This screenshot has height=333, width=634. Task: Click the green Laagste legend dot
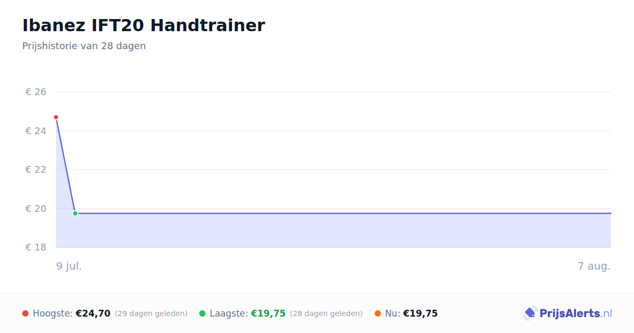pyautogui.click(x=202, y=313)
